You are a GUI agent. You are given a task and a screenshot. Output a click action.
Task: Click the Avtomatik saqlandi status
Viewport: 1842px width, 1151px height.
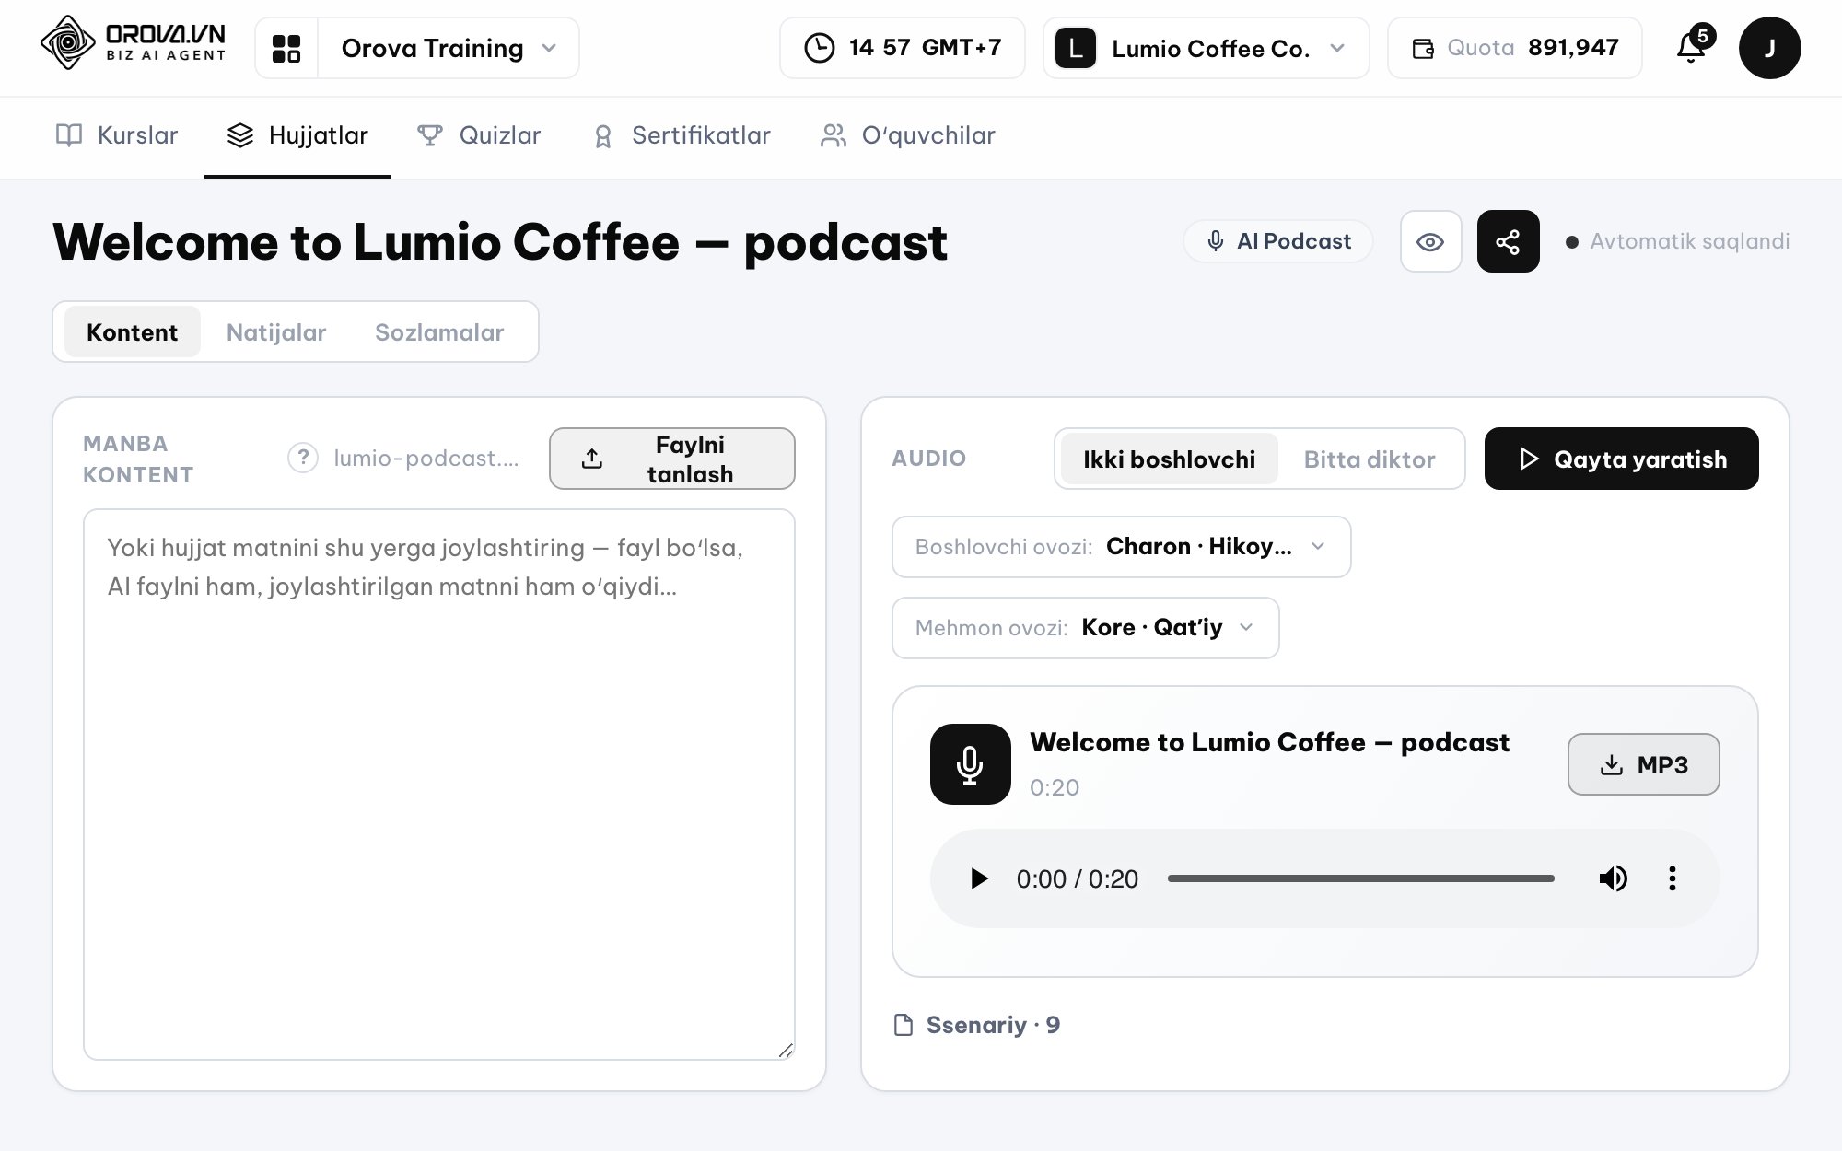[x=1677, y=241]
